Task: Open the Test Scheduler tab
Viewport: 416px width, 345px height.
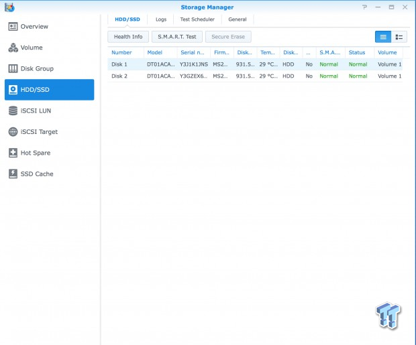Action: (197, 19)
